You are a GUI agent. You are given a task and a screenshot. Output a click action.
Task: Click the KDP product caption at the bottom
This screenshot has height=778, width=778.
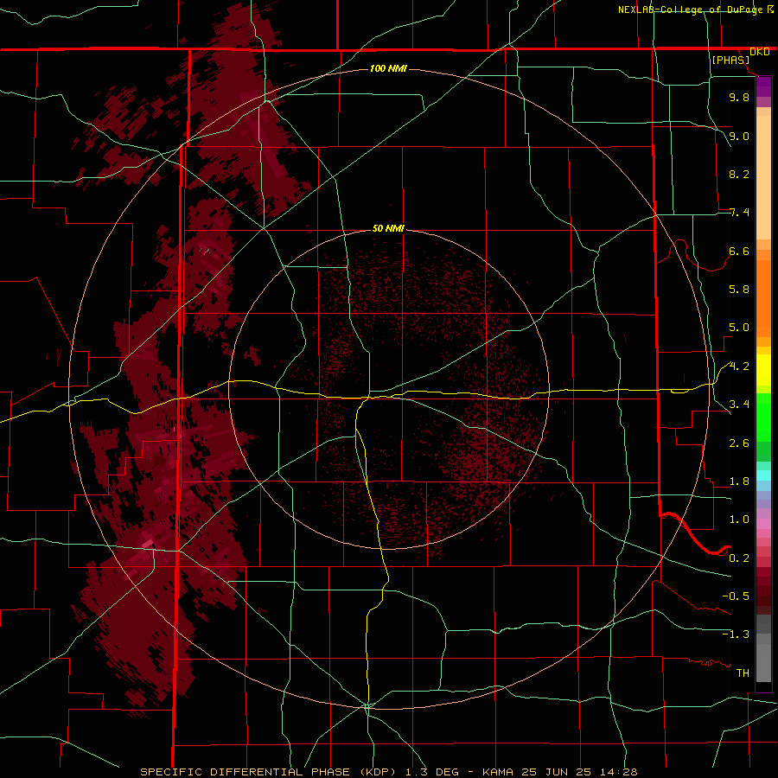click(x=388, y=772)
